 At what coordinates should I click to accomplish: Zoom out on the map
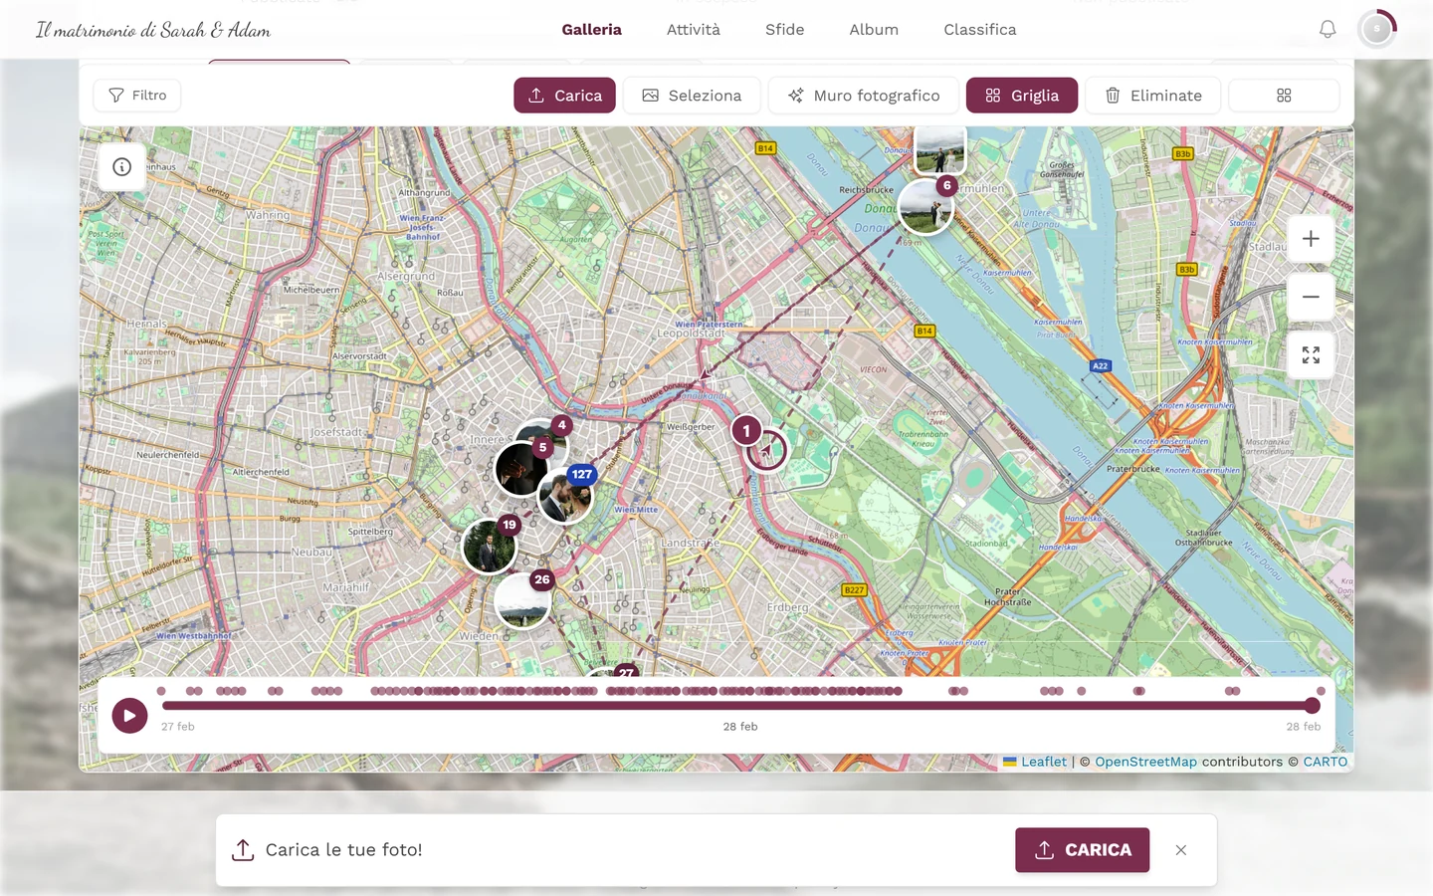click(1311, 297)
